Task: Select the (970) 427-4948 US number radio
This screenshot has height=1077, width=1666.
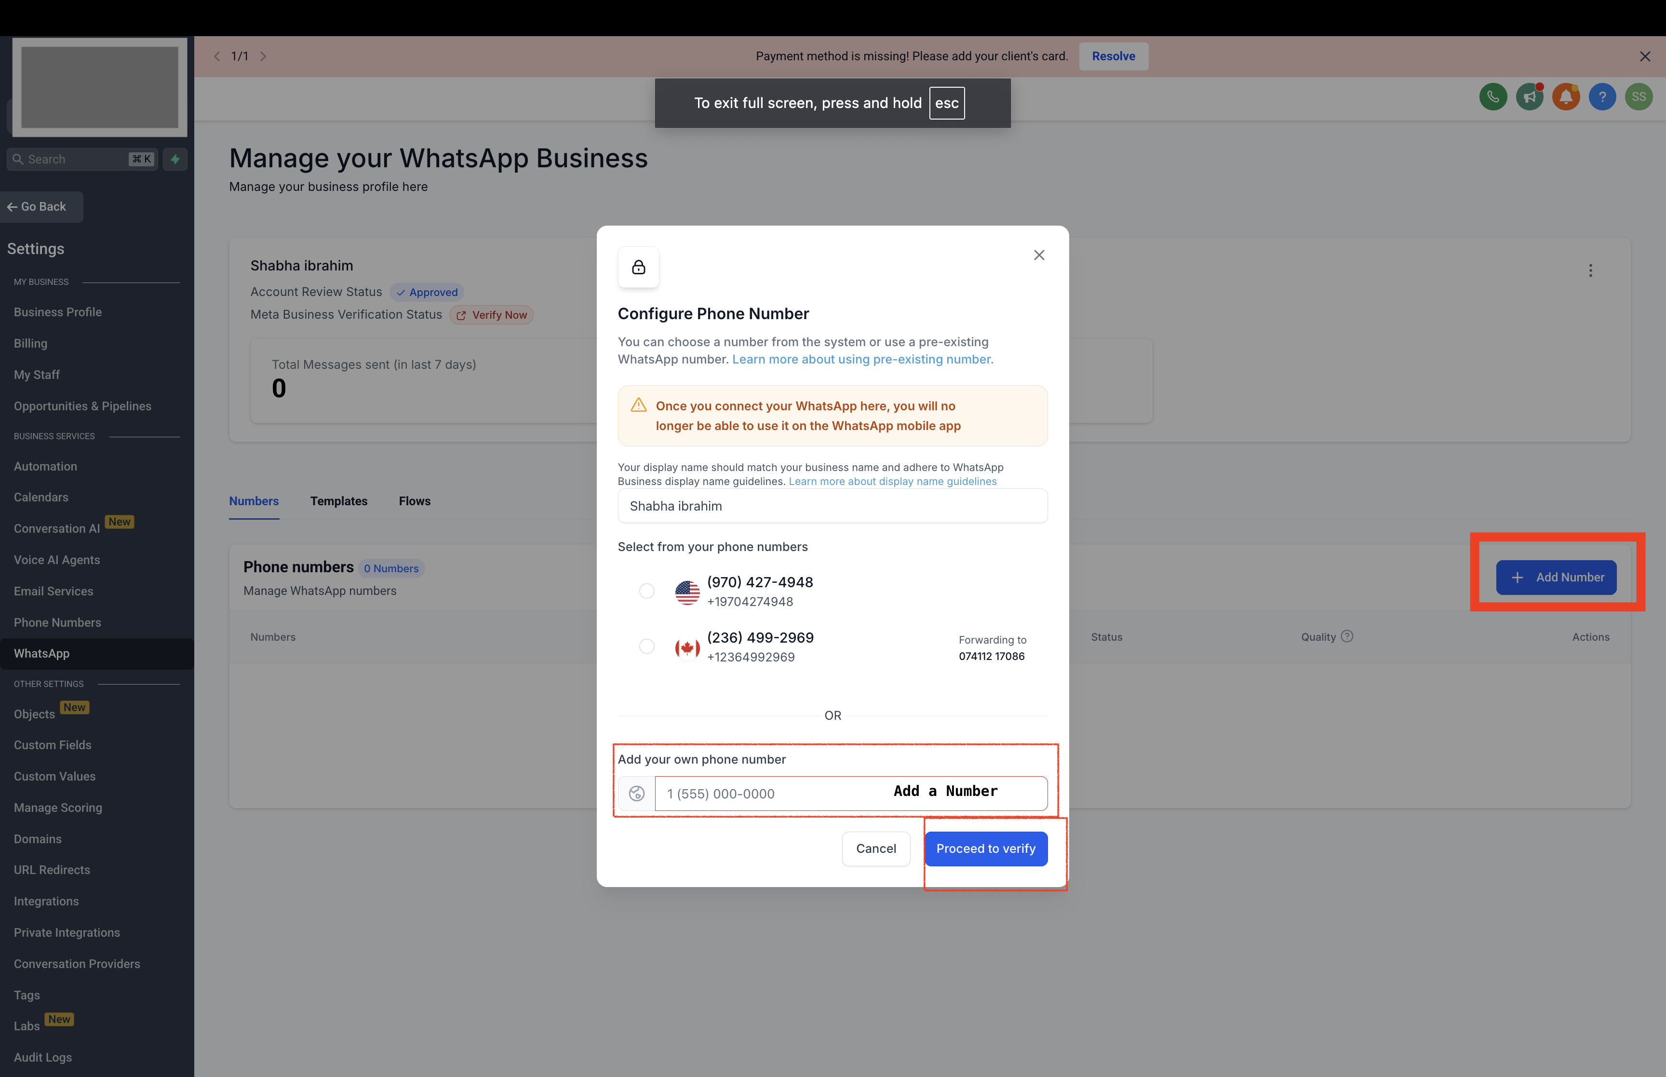Action: pyautogui.click(x=647, y=591)
